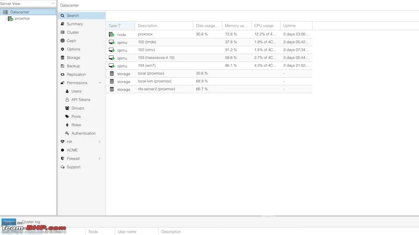Click the Pools tags icon
This screenshot has width=419, height=235.
(x=67, y=117)
